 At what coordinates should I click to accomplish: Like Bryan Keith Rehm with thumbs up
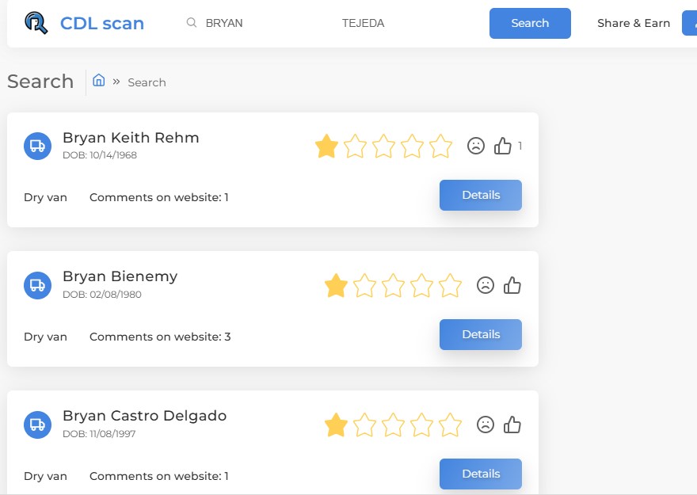503,146
